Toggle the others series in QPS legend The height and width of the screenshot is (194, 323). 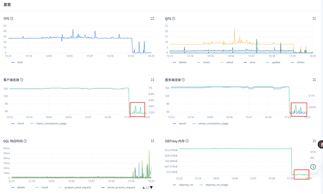pyautogui.click(x=298, y=62)
